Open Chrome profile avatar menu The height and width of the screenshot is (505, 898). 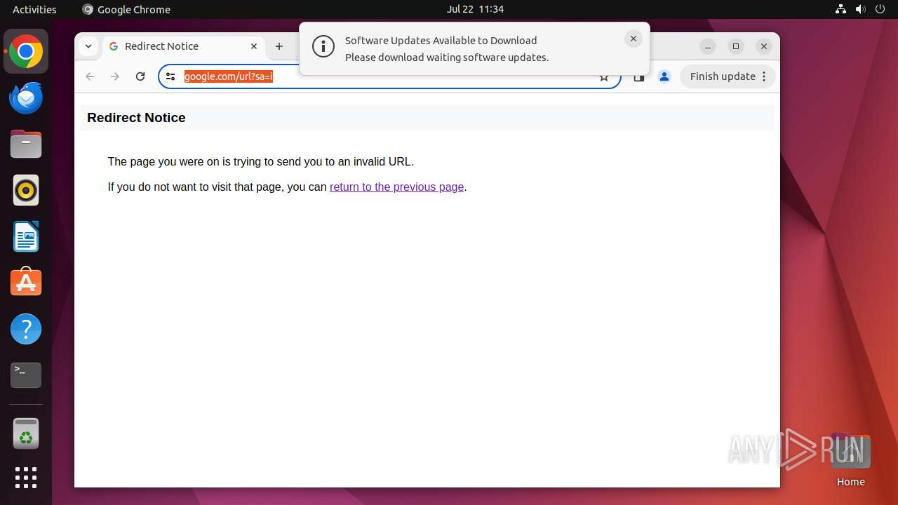[664, 76]
